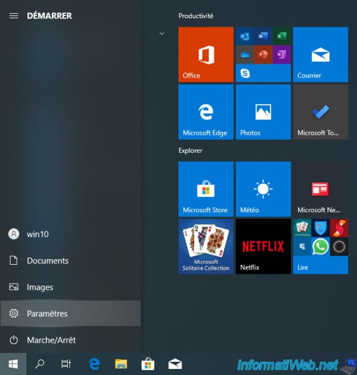Open Paramètres settings
This screenshot has width=357, height=375.
point(70,314)
